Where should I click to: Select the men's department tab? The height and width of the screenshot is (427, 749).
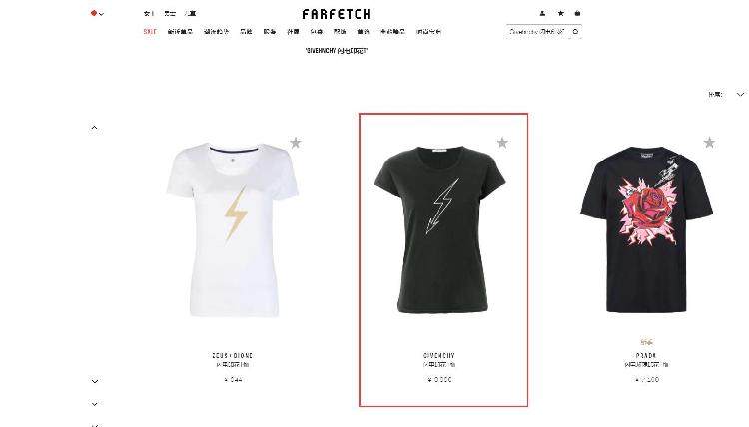(170, 13)
